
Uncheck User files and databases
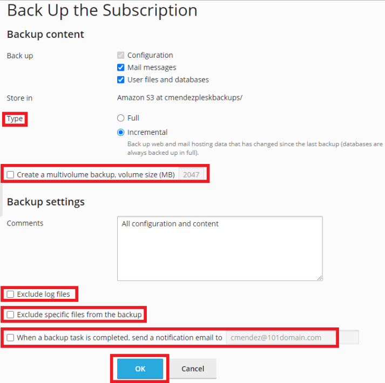121,80
